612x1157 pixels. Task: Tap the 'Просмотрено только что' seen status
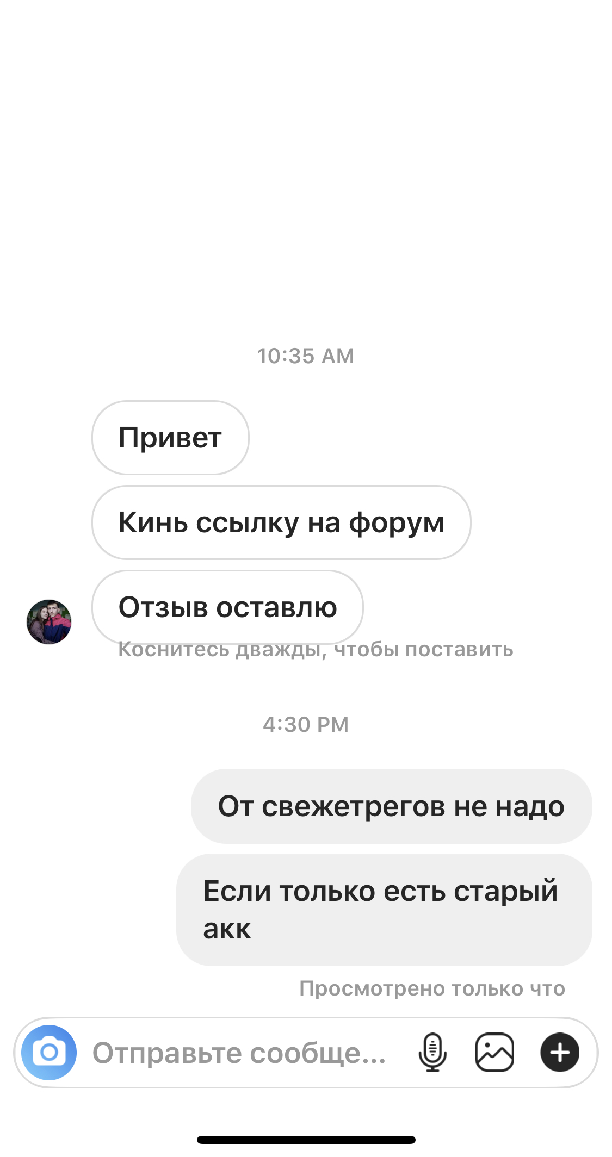[x=432, y=988]
